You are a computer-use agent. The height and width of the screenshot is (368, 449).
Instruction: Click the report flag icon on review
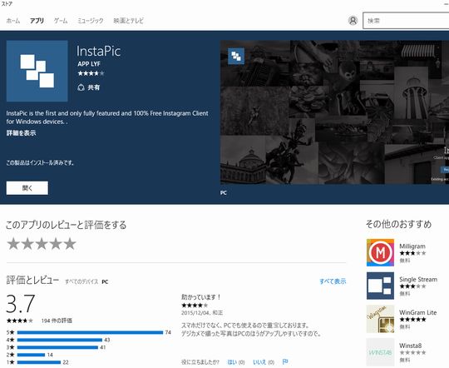click(285, 362)
